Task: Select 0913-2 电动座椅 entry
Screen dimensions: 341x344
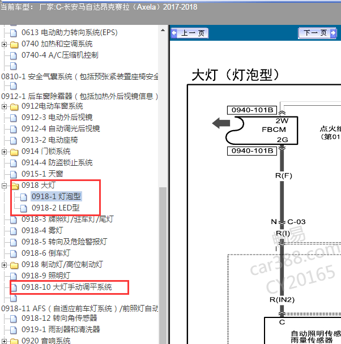Action: point(50,140)
